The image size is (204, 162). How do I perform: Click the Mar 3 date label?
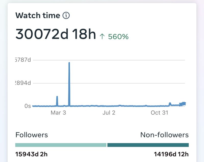tap(58, 113)
